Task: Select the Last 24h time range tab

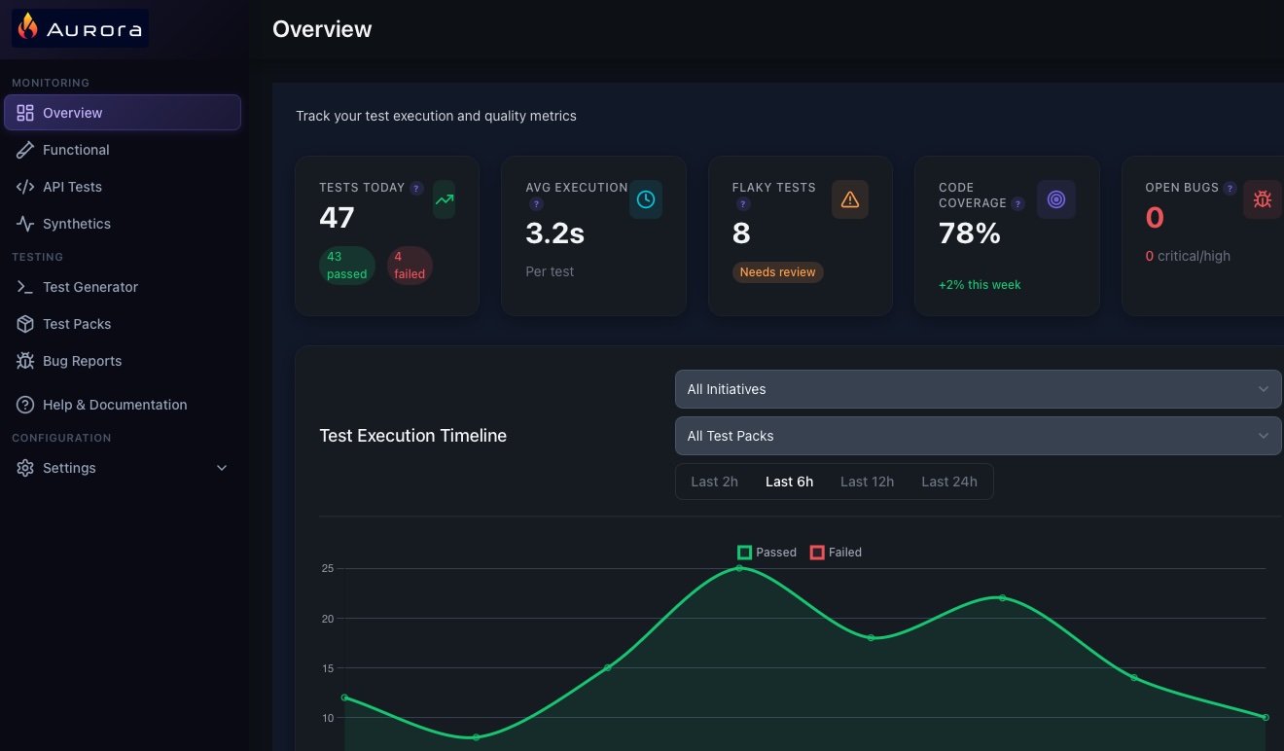Action: [x=949, y=482]
